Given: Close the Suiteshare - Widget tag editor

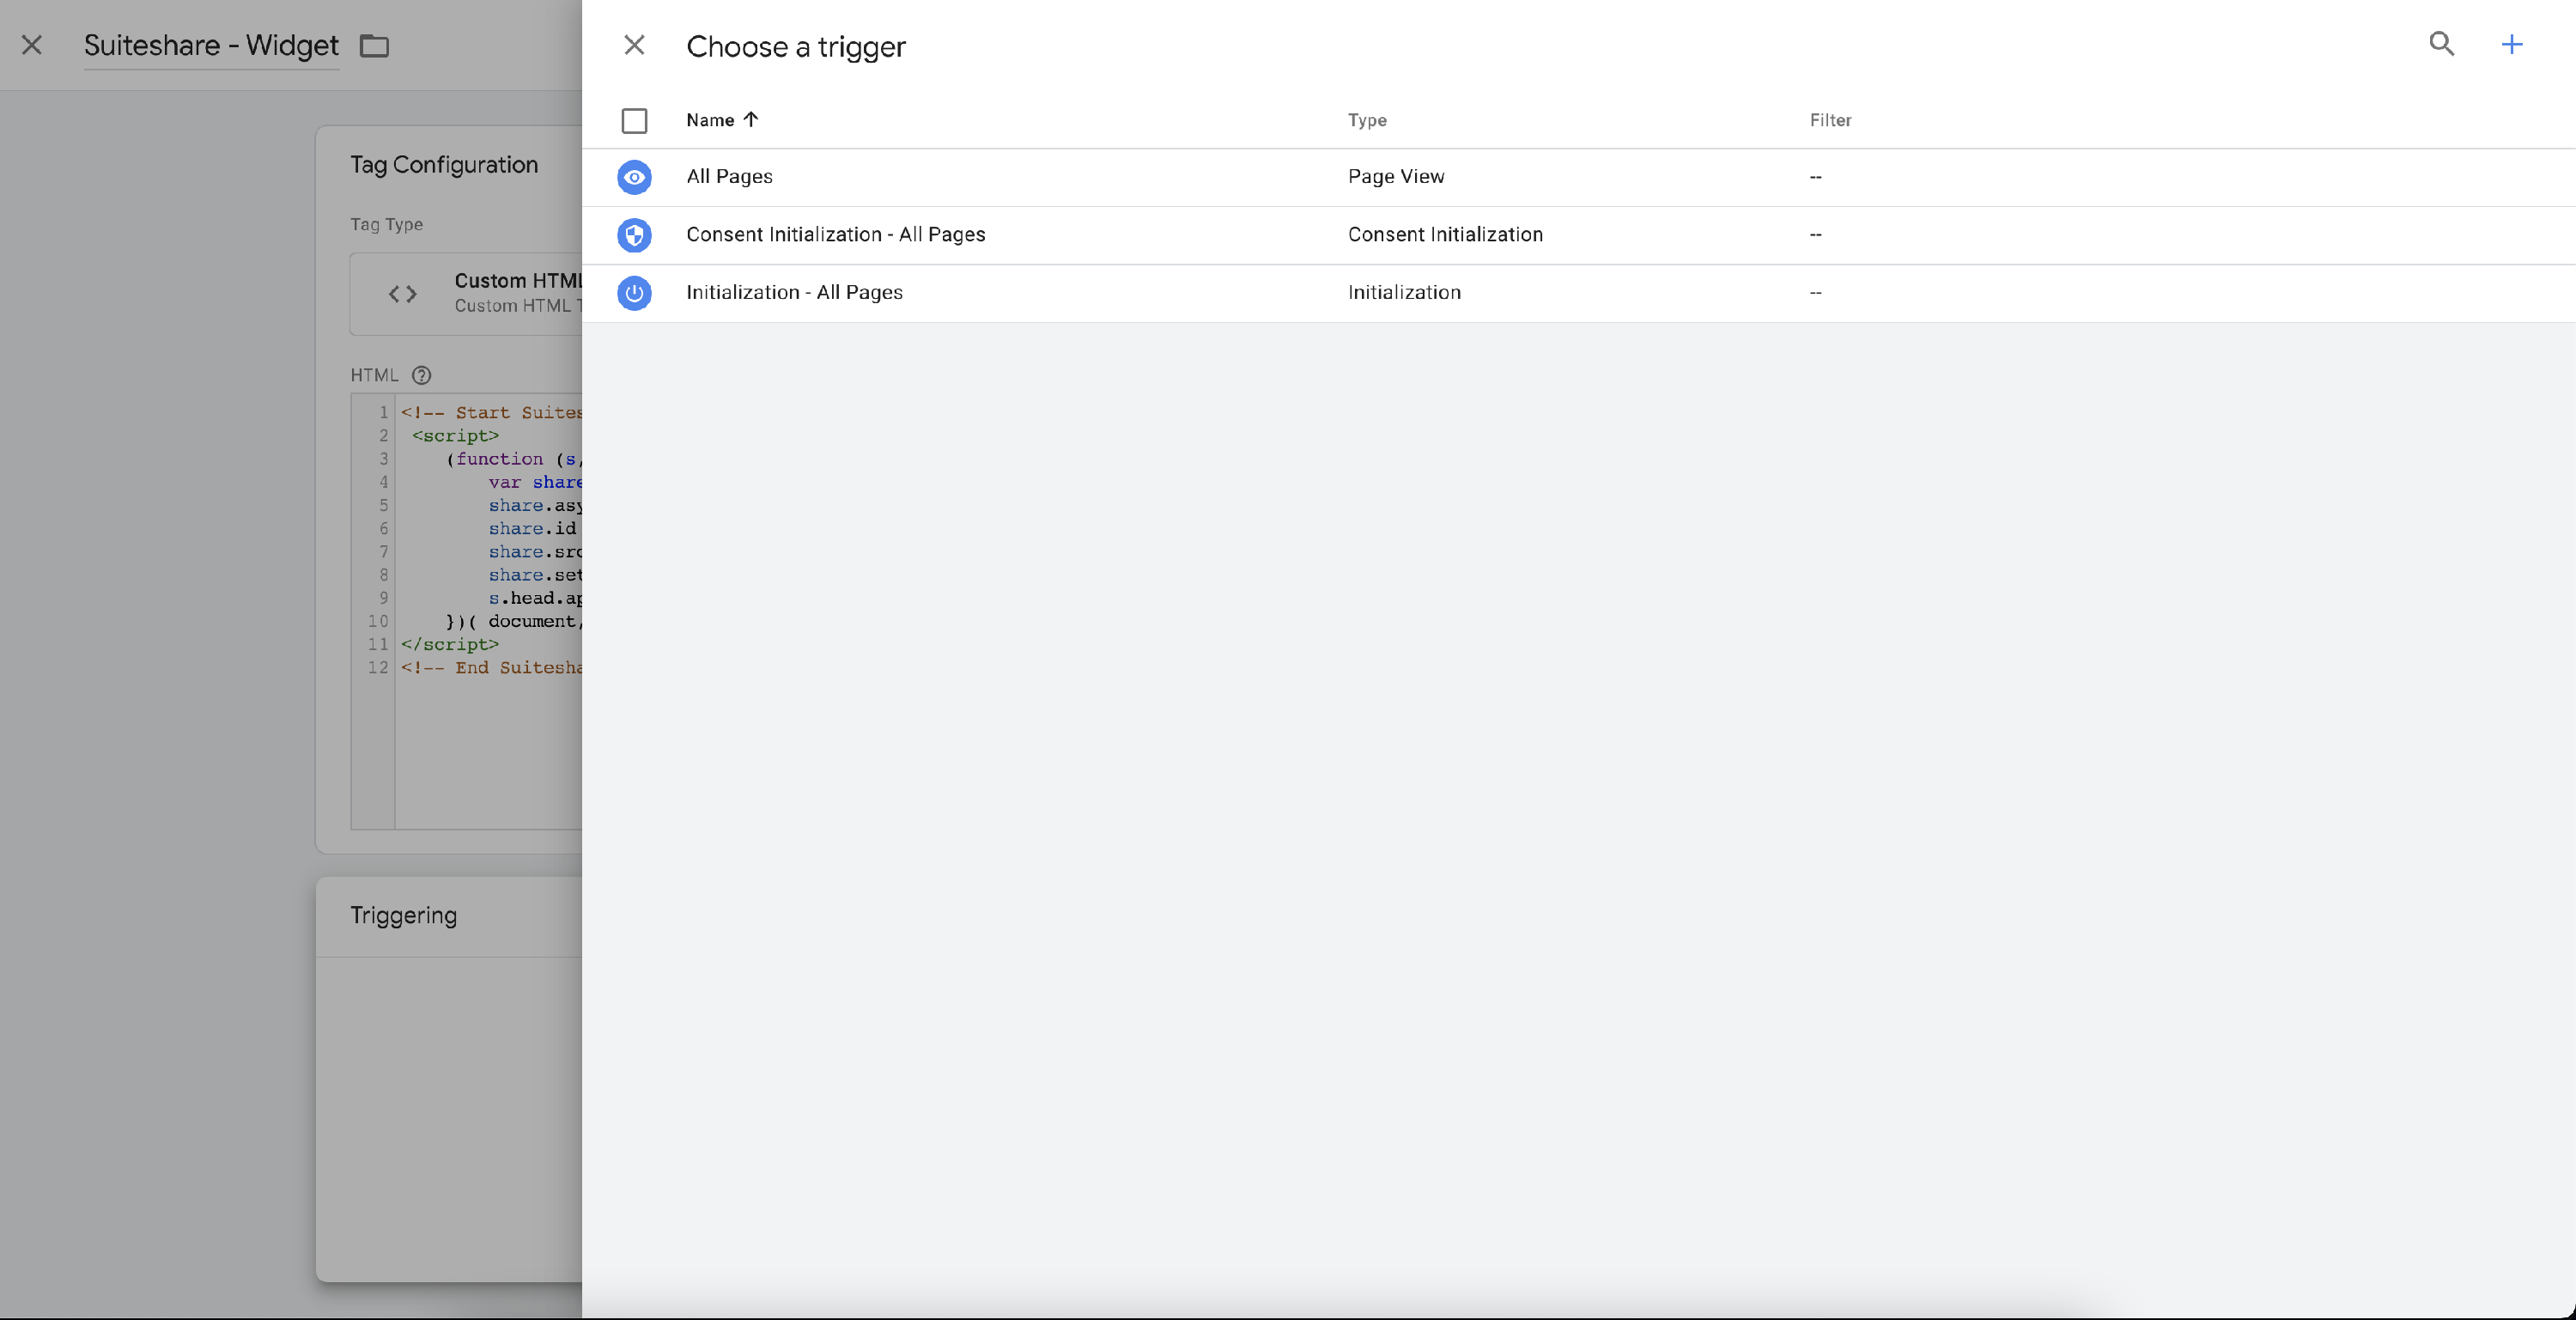Looking at the screenshot, I should point(32,45).
